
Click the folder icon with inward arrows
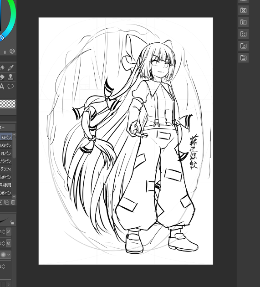click(243, 34)
